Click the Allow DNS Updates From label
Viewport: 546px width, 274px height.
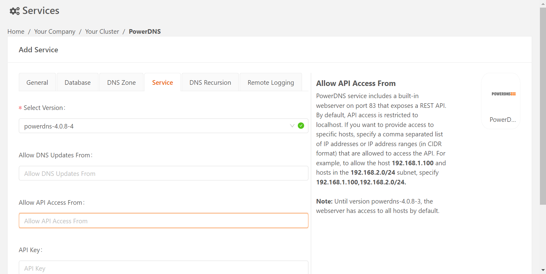pos(55,155)
